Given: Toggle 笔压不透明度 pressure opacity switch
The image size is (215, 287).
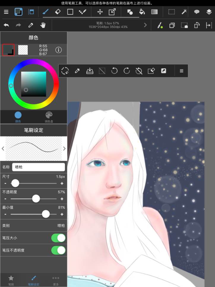Looking at the screenshot, I should point(58,250).
